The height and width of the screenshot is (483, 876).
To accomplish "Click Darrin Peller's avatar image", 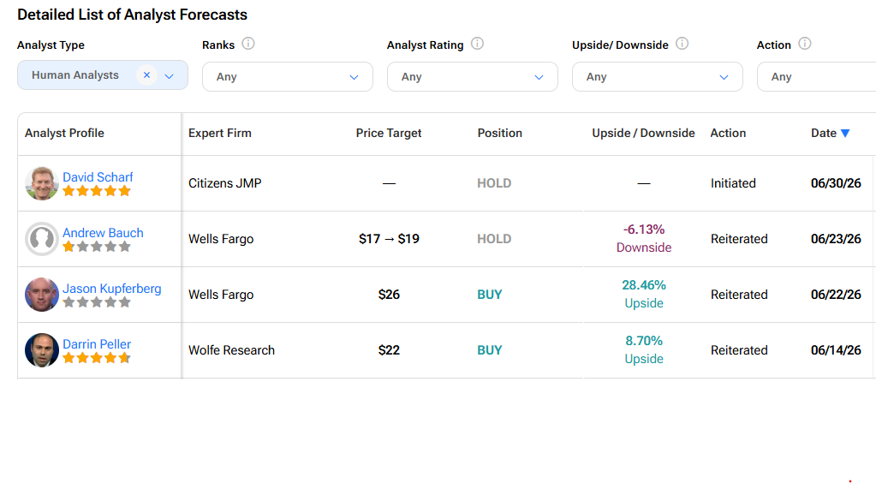I will (x=42, y=350).
